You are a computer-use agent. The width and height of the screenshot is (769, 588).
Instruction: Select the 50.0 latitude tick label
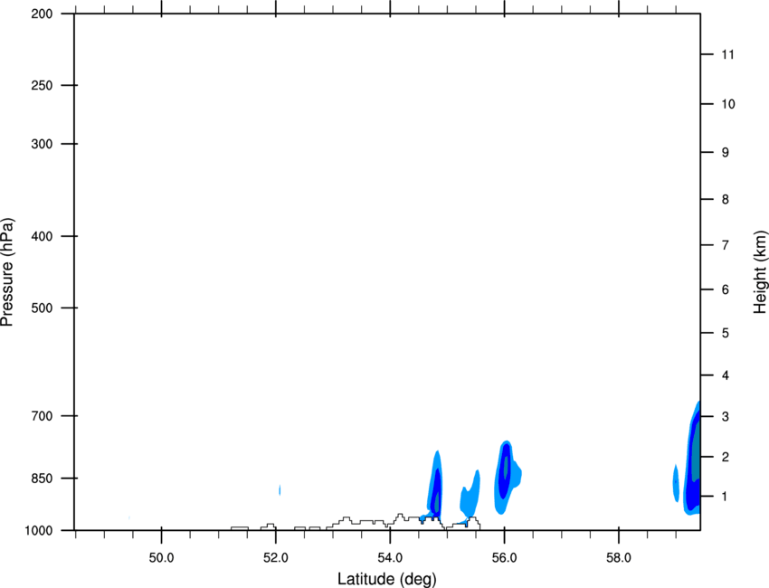pos(161,558)
